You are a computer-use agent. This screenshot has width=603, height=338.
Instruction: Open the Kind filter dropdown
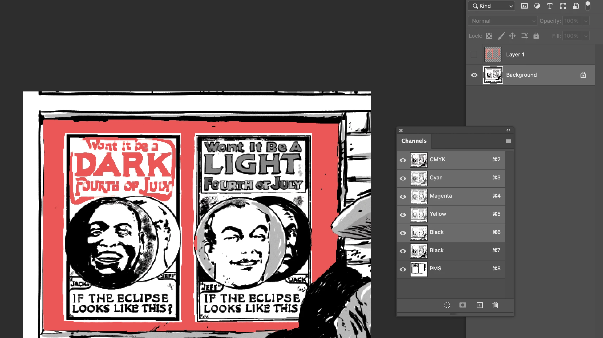pos(491,6)
